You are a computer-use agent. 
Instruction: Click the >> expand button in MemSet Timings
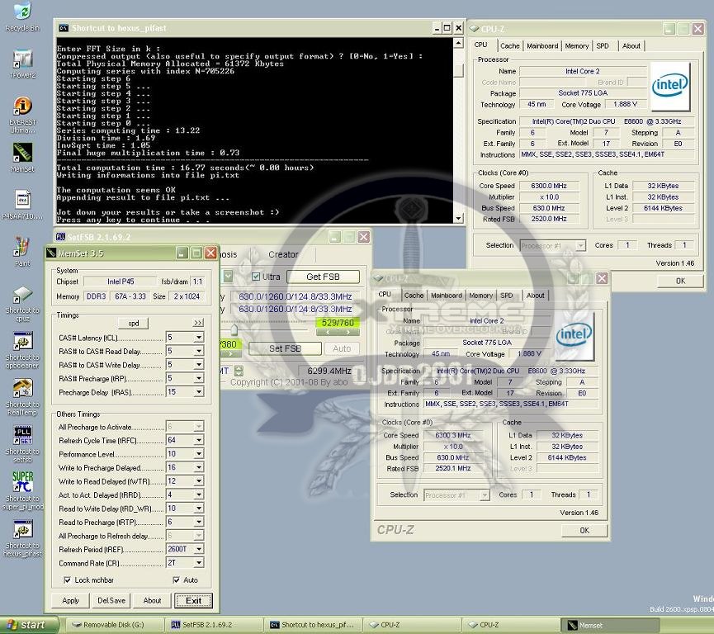tap(198, 323)
